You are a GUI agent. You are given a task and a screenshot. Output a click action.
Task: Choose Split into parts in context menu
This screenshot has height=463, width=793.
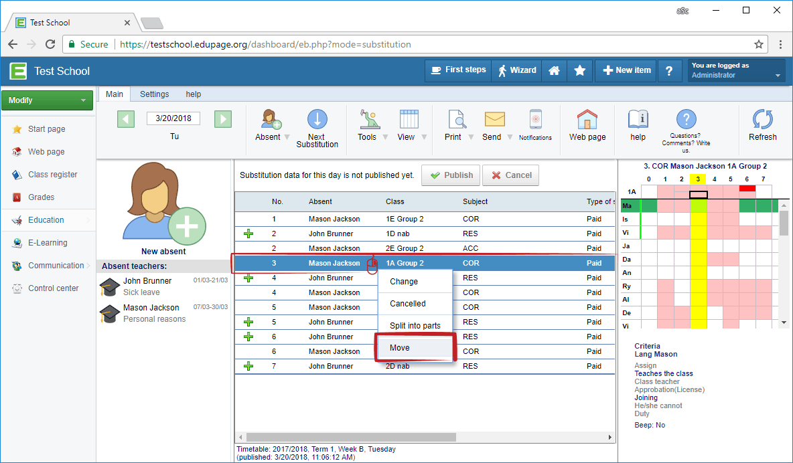[x=415, y=326]
